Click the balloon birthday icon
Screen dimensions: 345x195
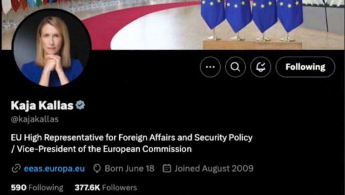[x=97, y=169]
